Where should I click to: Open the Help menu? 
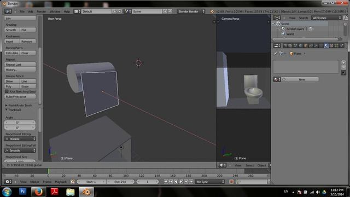(x=67, y=11)
